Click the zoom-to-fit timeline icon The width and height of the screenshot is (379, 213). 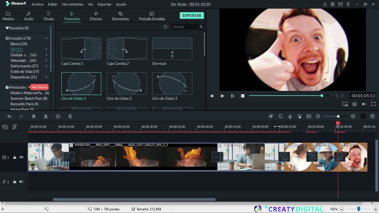pyautogui.click(x=309, y=117)
